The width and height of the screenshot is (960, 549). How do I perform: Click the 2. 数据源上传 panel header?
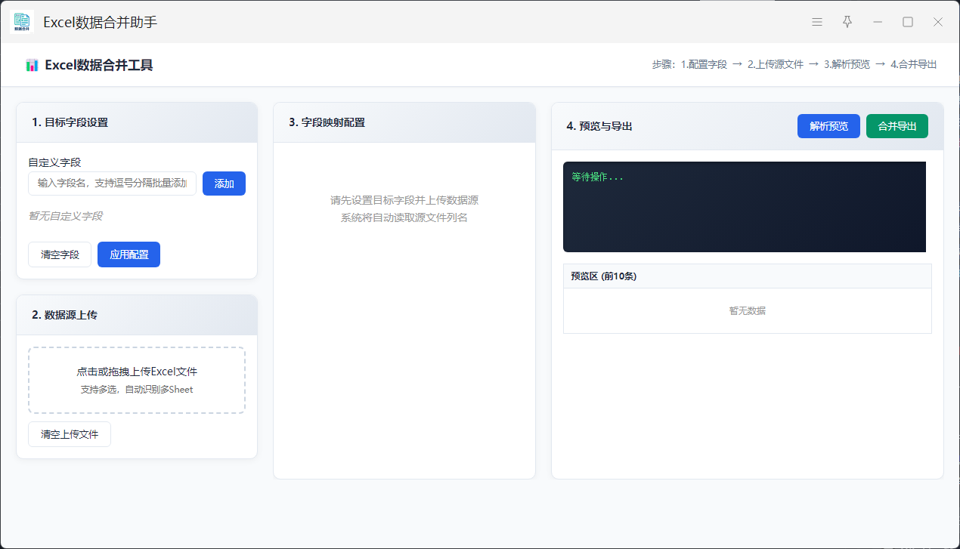click(x=137, y=315)
